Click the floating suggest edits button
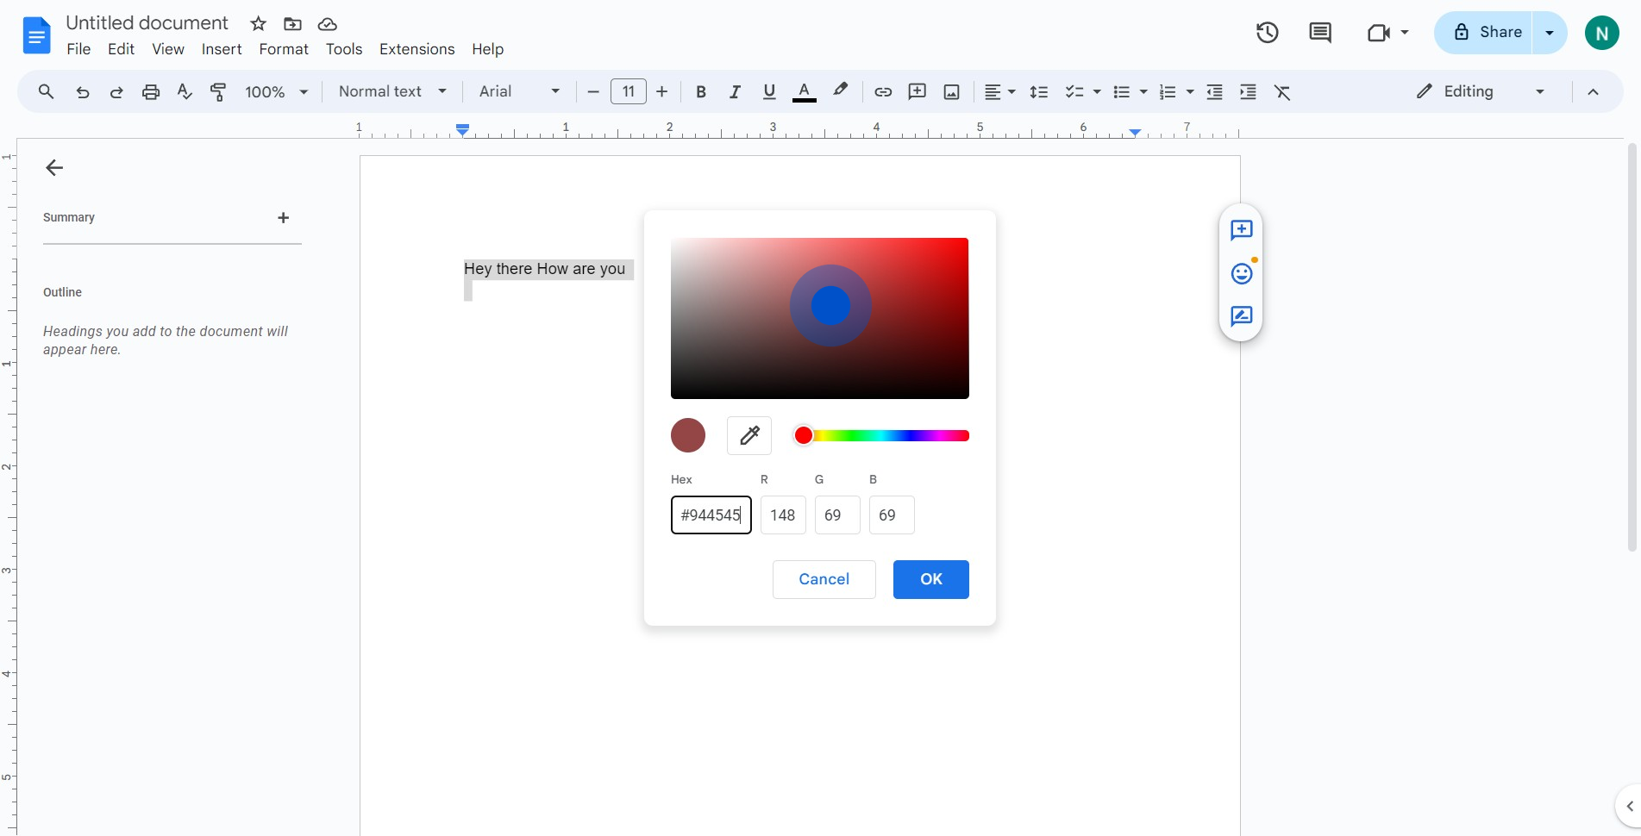 point(1242,316)
